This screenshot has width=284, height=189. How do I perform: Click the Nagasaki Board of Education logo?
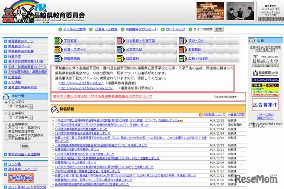click(x=43, y=12)
